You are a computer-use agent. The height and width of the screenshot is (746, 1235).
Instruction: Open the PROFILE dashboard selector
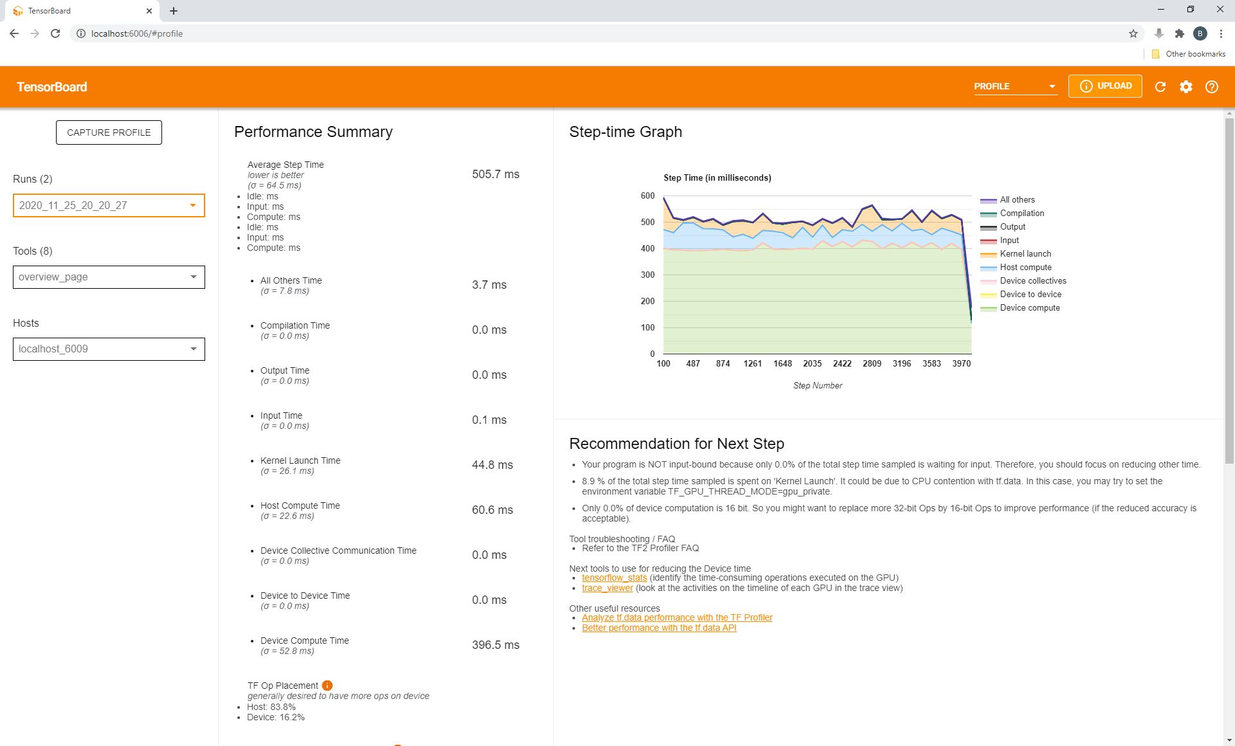click(x=1014, y=86)
